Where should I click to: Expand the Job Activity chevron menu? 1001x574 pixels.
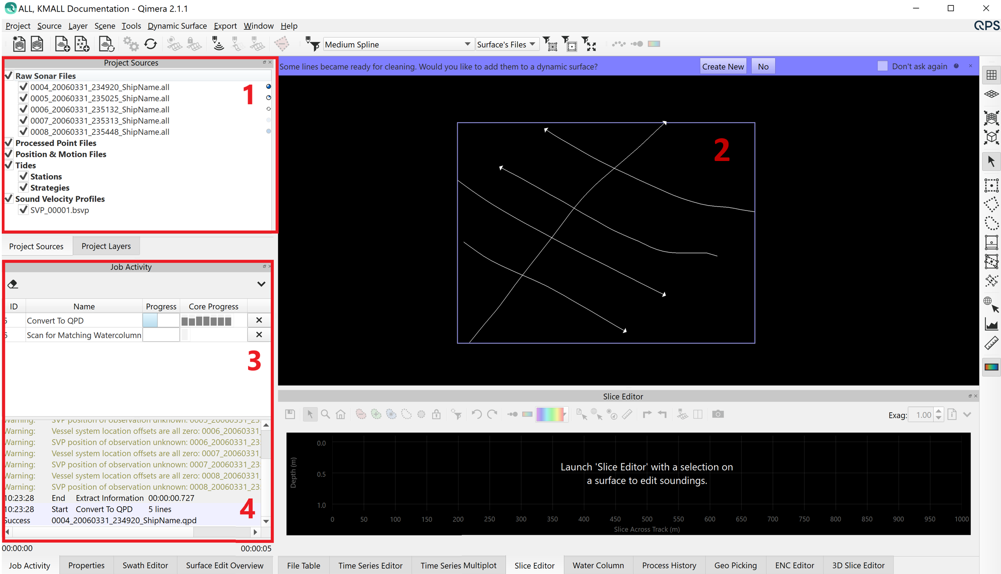pos(261,284)
